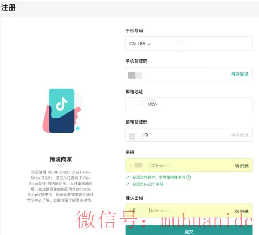Click the confirm password input field
Viewport: 259px width, 235px height.
[189, 211]
